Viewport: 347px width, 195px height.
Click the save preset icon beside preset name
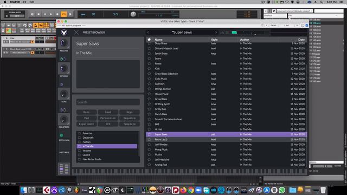[x=222, y=32]
